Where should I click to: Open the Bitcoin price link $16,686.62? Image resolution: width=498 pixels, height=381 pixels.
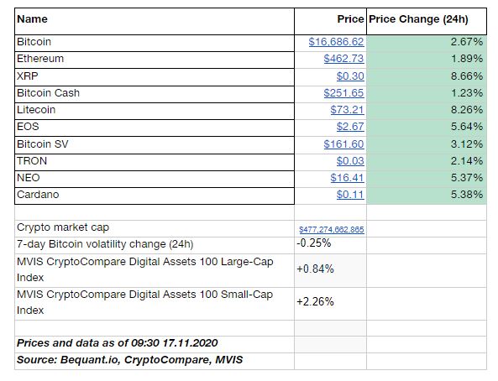[x=336, y=42]
